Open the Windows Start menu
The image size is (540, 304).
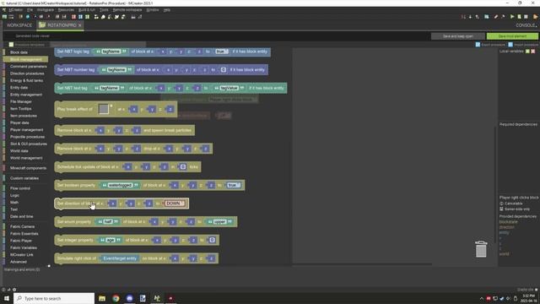pyautogui.click(x=7, y=298)
